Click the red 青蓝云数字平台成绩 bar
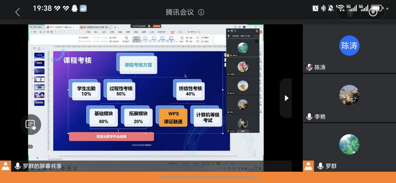This screenshot has height=183, width=396. [112, 136]
